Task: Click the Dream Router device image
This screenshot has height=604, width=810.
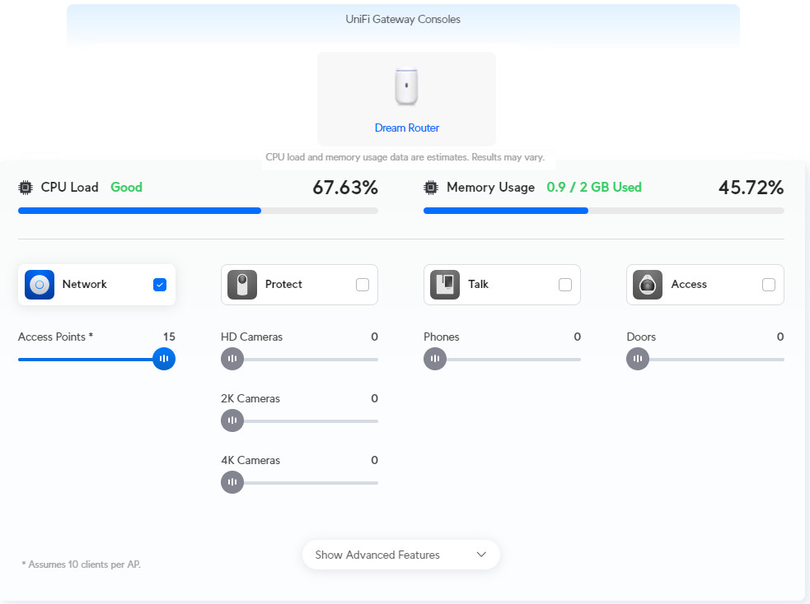Action: [x=406, y=86]
